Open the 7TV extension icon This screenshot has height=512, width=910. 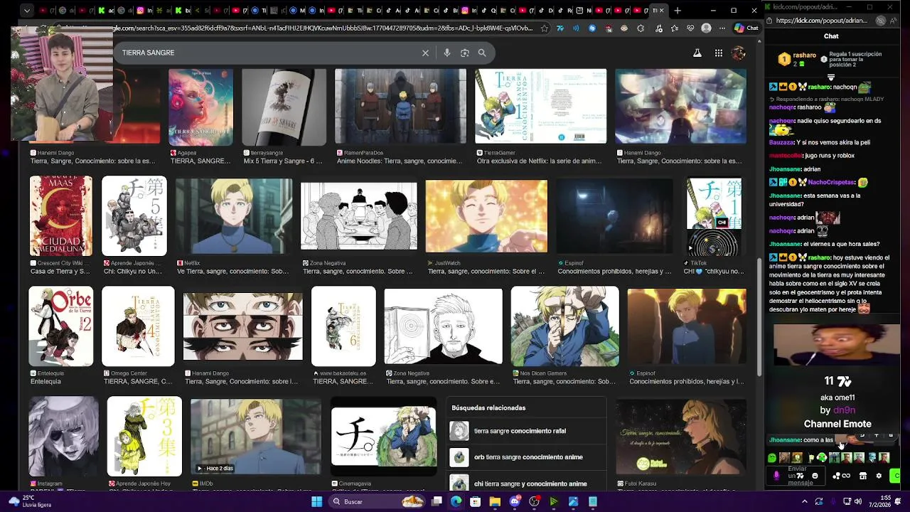point(560,28)
